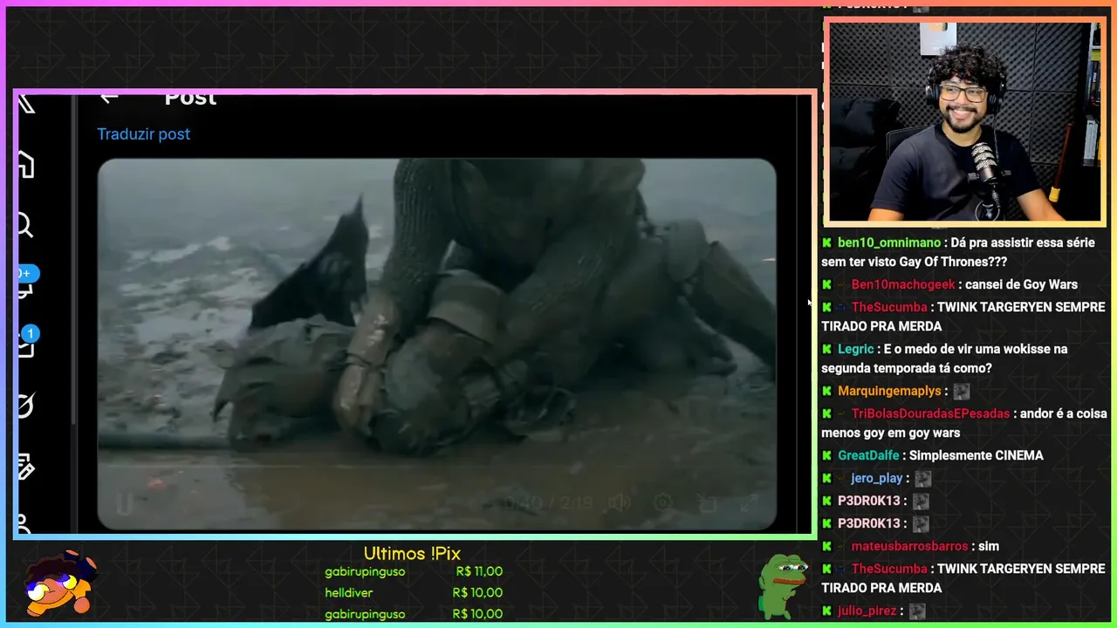Click username Legric in chat
Screen dimensions: 1117x628
855,349
